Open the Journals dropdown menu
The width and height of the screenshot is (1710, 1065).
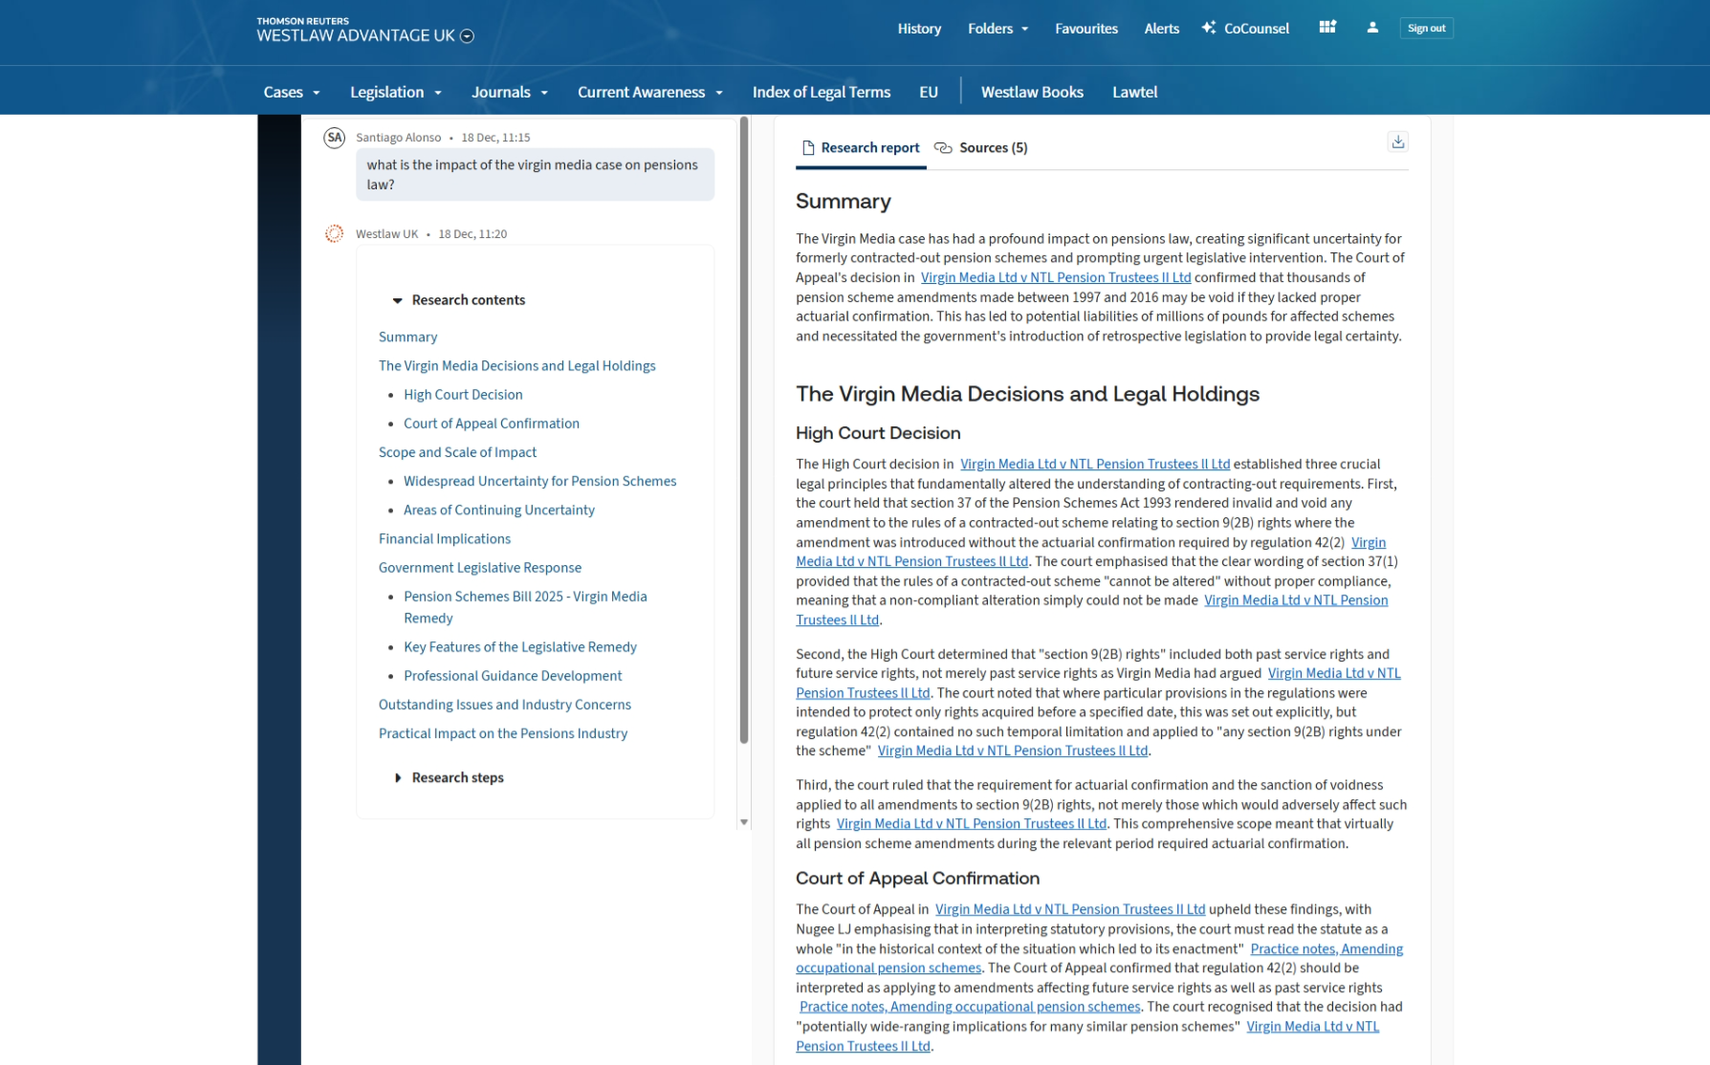pos(510,92)
